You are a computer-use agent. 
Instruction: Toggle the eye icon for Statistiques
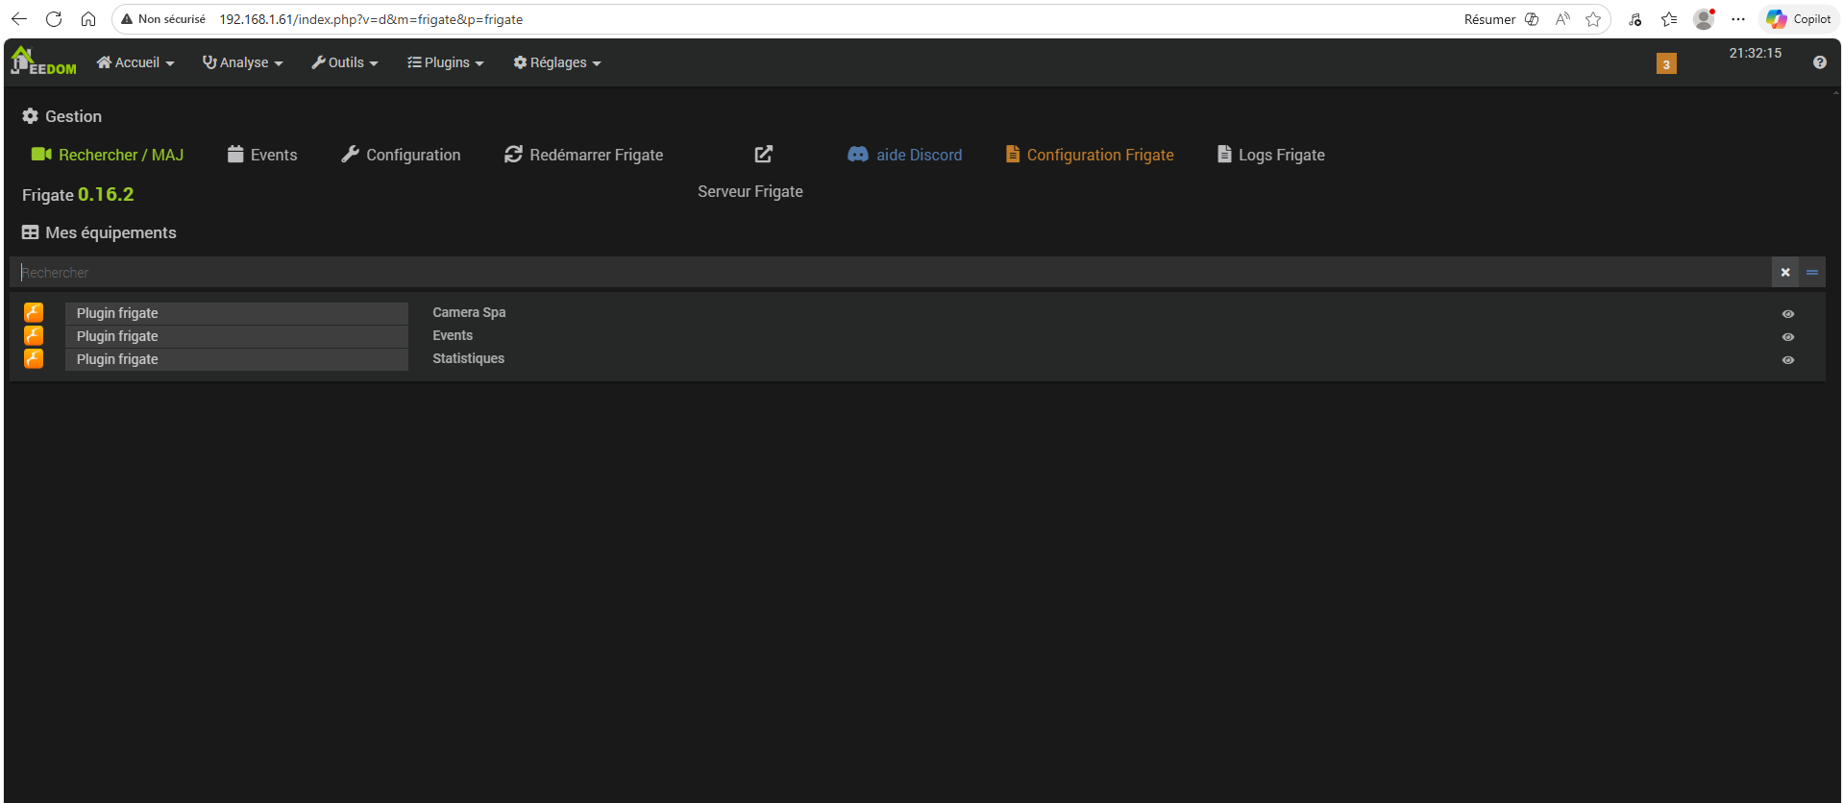[x=1787, y=360]
